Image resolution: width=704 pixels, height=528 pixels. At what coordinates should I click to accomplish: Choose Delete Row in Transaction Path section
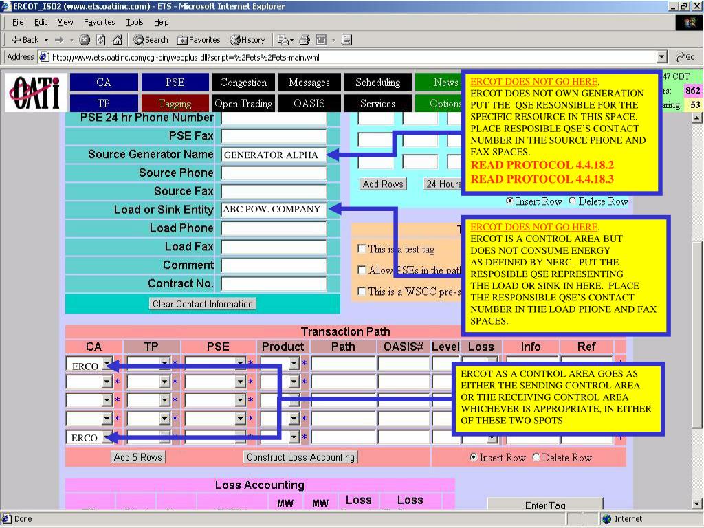536,457
